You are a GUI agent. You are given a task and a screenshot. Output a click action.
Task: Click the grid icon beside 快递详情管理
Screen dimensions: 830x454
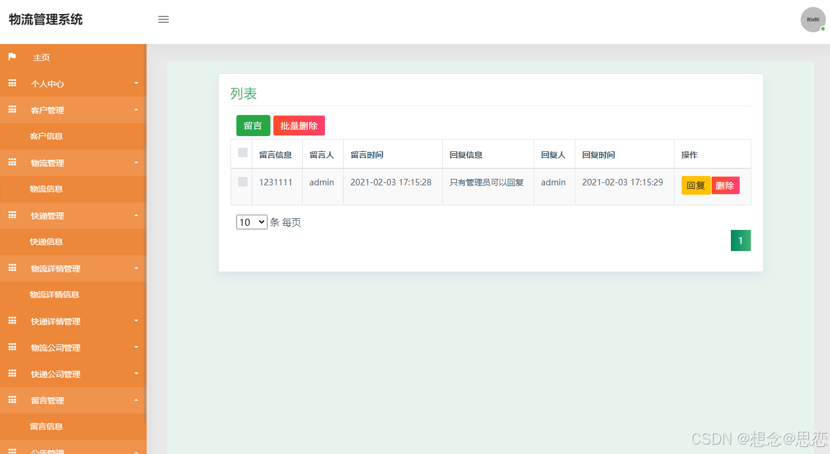pos(12,321)
